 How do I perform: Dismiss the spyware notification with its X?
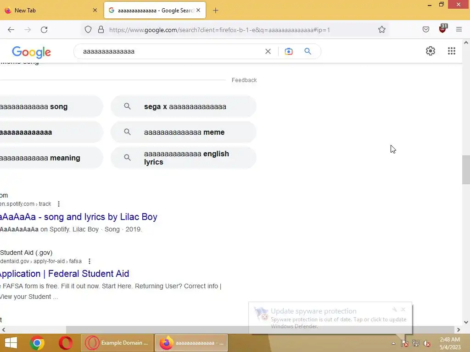coord(403,309)
